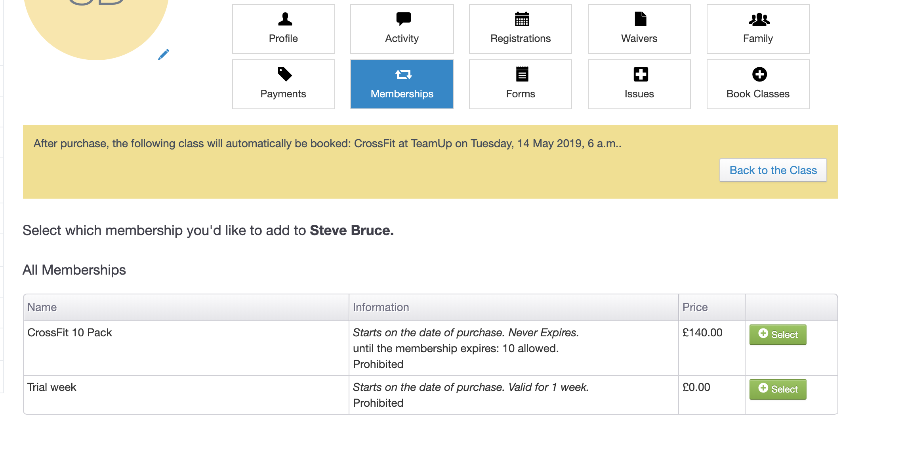
Task: Click the CrossFit 10 Pack name cell
Action: (x=70, y=333)
